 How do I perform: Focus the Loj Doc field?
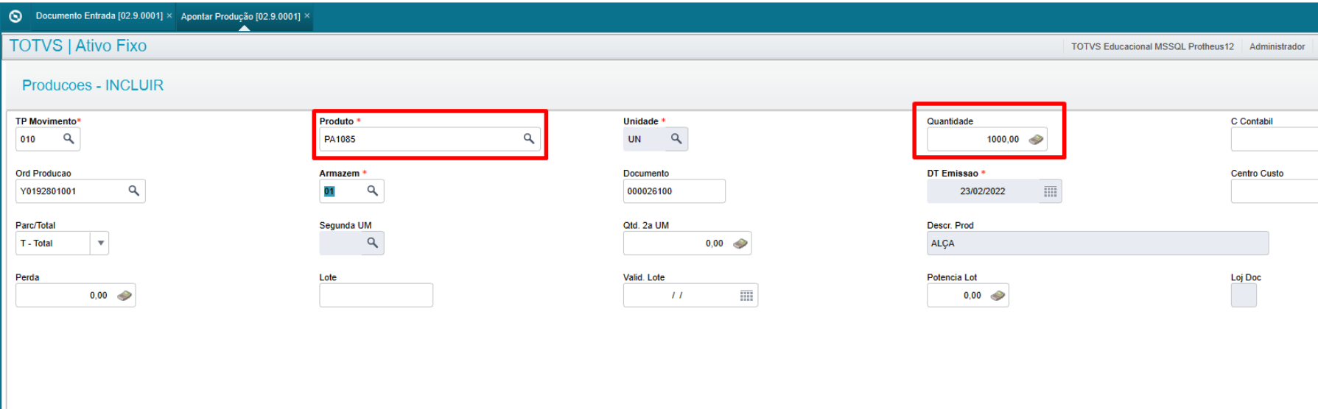pos(1244,296)
